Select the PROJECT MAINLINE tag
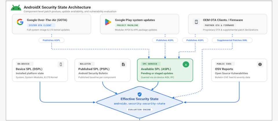This screenshot has width=278, height=121. point(127,25)
